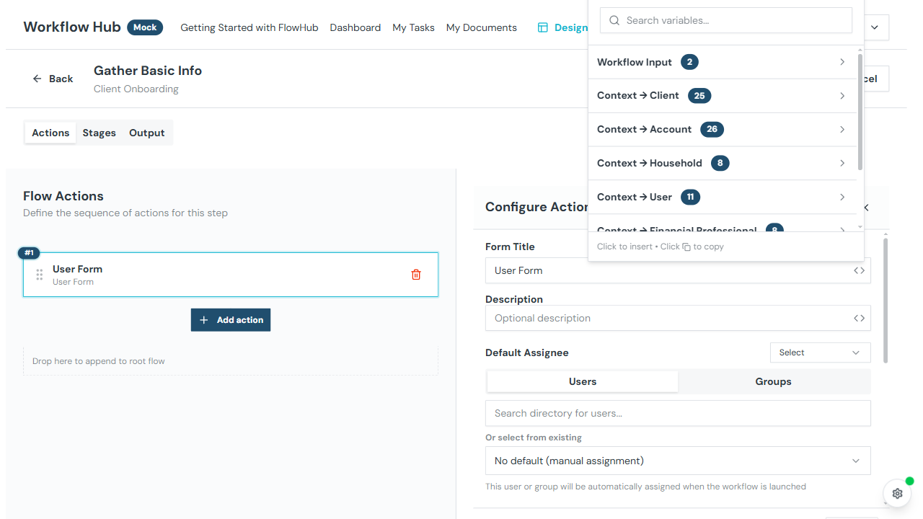Image resolution: width=923 pixels, height=519 pixels.
Task: Open the Default Assignee Select dropdown
Action: 820,352
